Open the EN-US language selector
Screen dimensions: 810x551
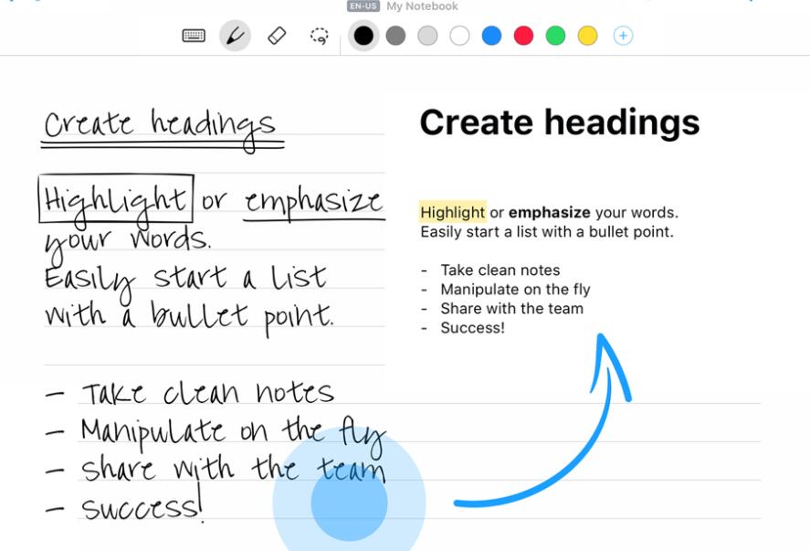click(x=363, y=6)
